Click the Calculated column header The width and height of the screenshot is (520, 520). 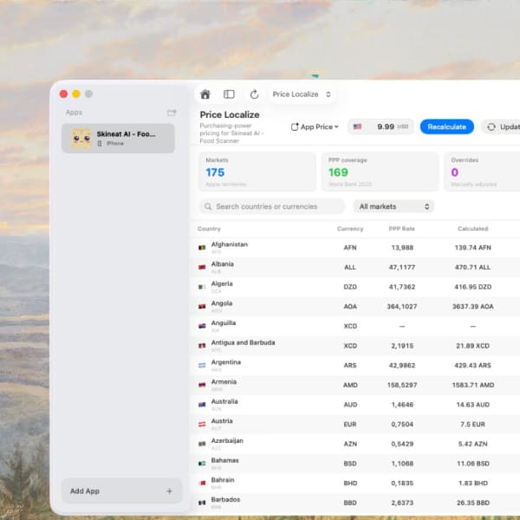coord(472,229)
